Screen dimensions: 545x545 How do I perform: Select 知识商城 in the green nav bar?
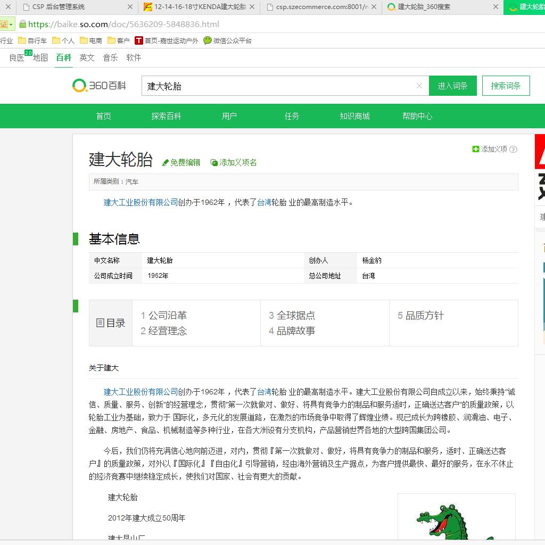coord(354,116)
